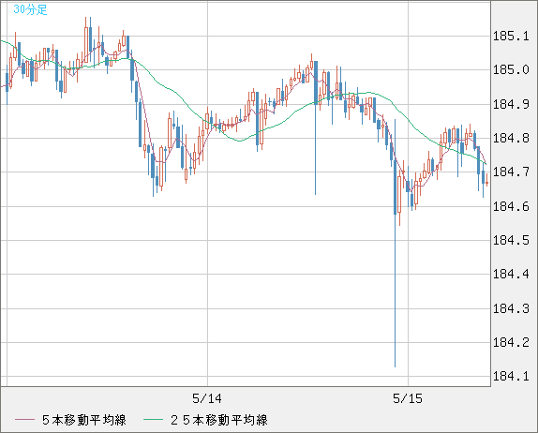
Task: Click the purple 5-bar average legend line
Action: pos(24,420)
